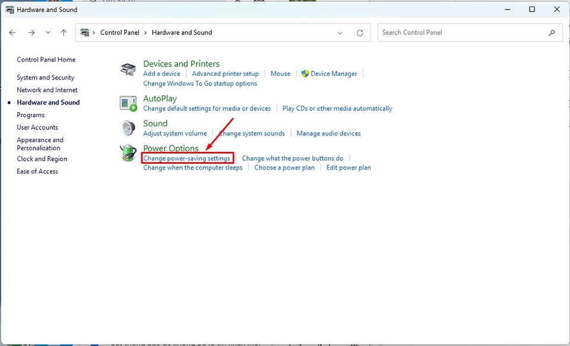Click Control Panel in the breadcrumb
Image resolution: width=570 pixels, height=346 pixels.
click(119, 33)
